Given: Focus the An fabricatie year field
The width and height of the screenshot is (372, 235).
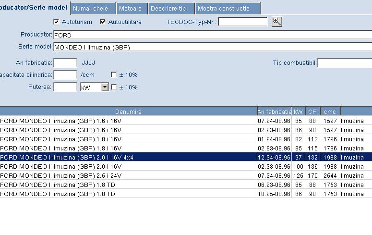Looking at the screenshot, I should pos(65,63).
